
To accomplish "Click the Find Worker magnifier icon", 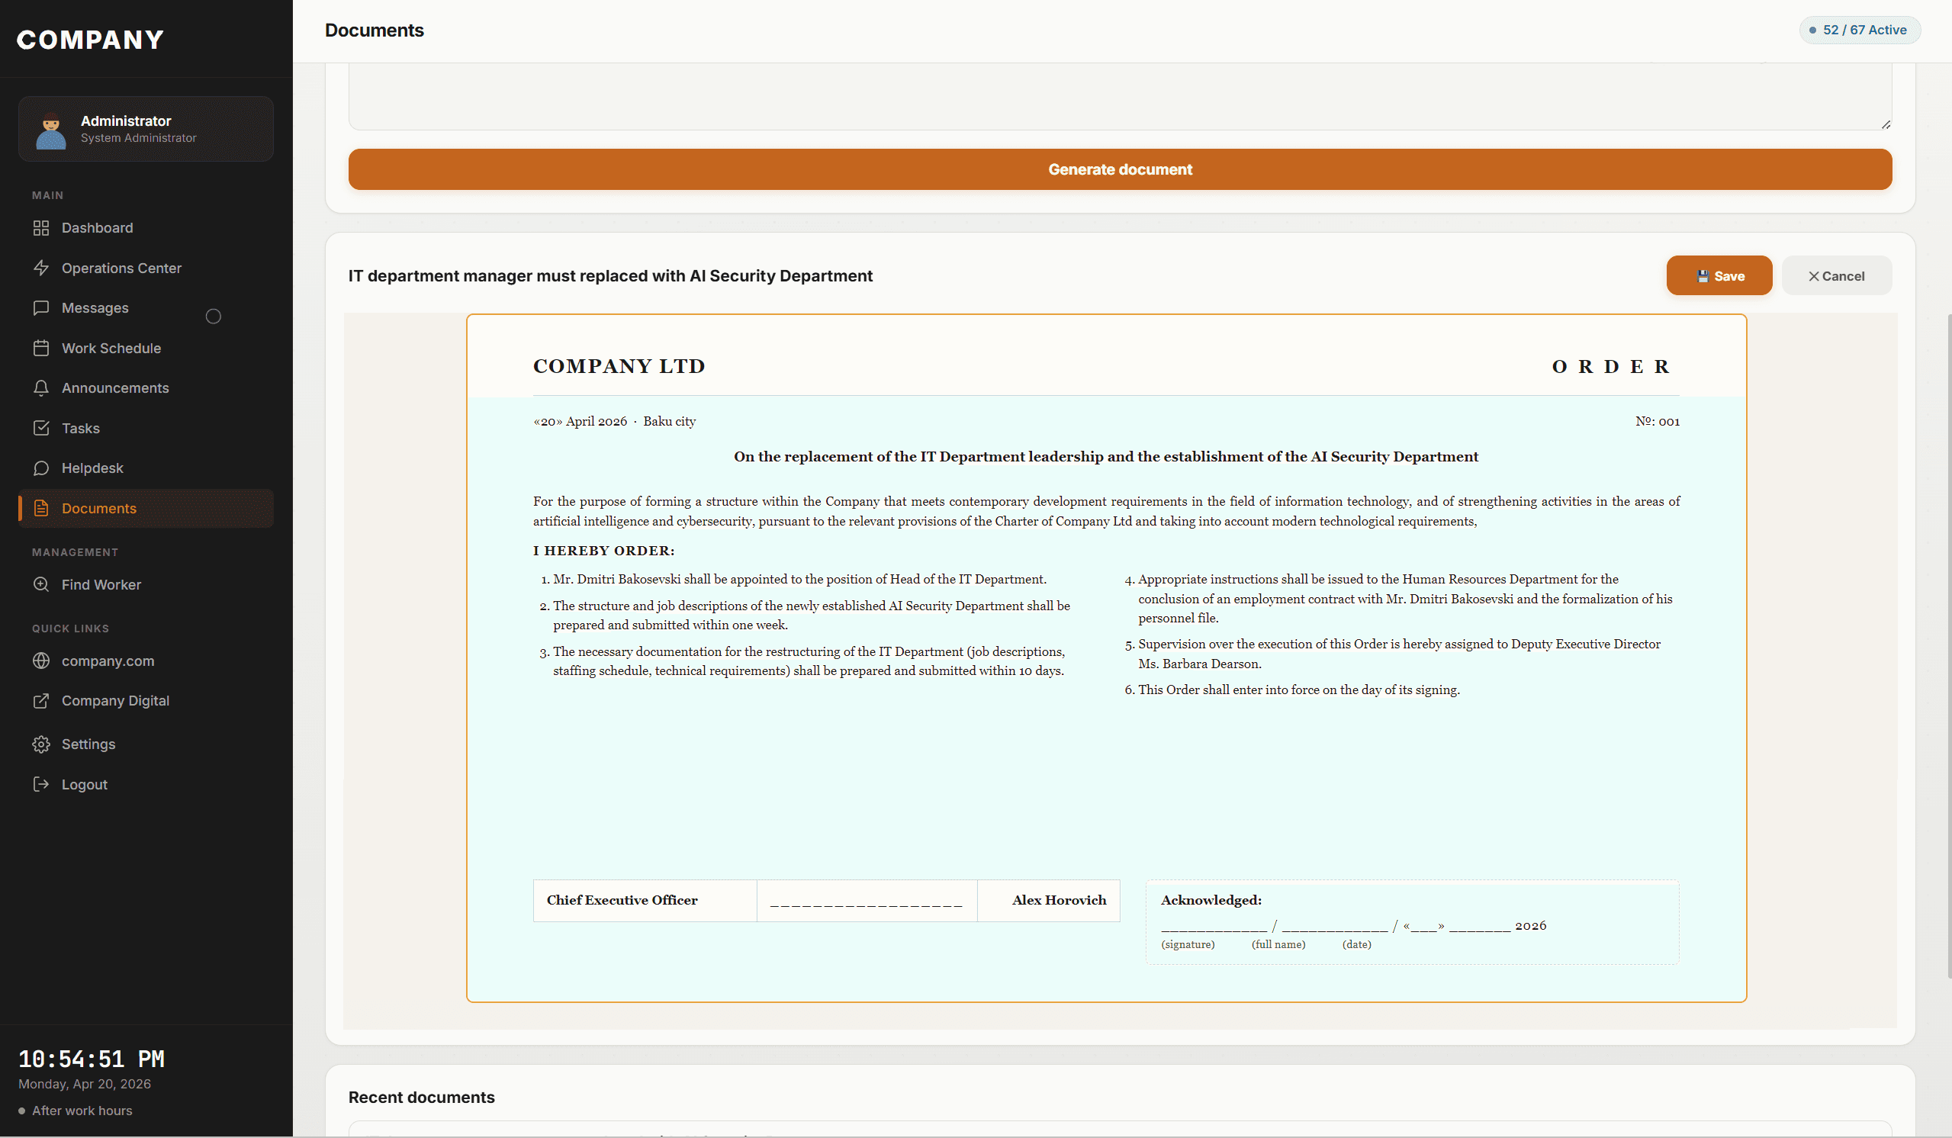I will pyautogui.click(x=43, y=584).
